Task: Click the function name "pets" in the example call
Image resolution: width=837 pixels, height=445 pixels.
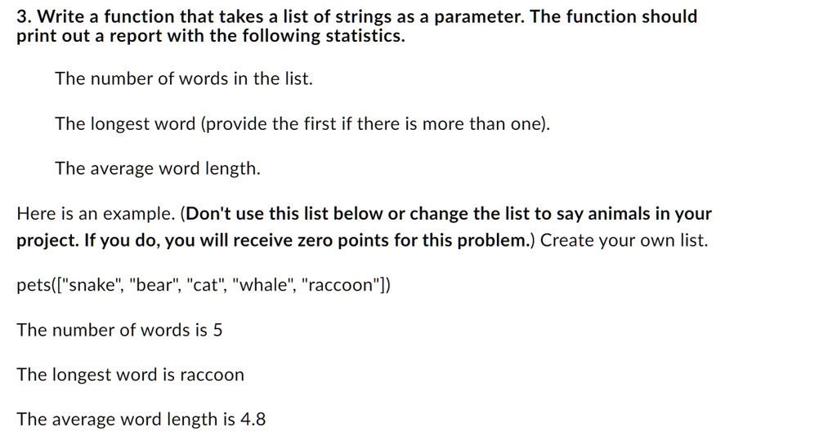Action: (32, 286)
